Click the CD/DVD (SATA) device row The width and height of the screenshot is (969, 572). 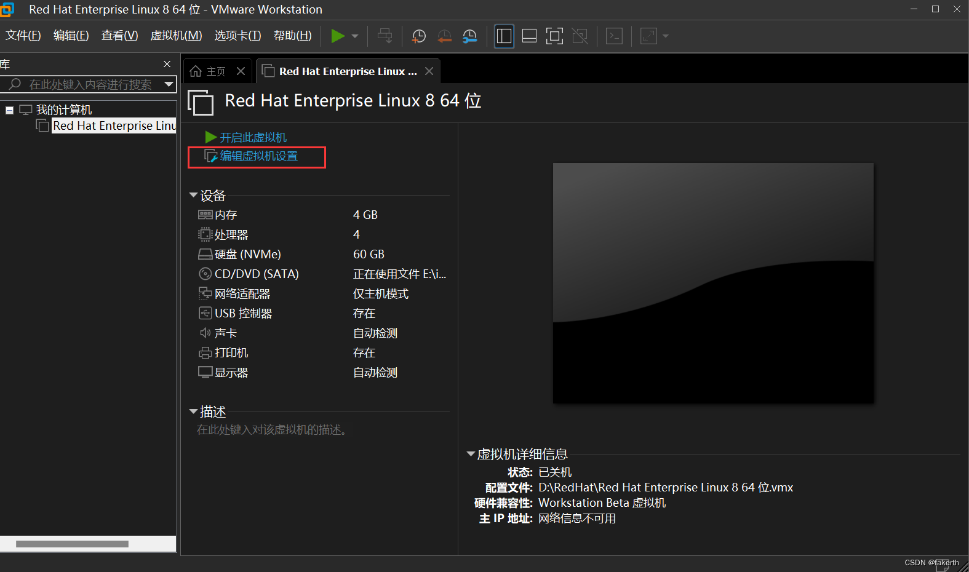pyautogui.click(x=323, y=274)
